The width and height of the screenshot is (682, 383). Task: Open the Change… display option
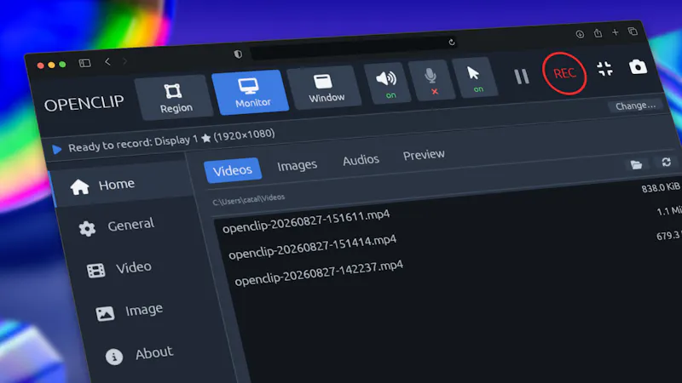click(x=635, y=106)
